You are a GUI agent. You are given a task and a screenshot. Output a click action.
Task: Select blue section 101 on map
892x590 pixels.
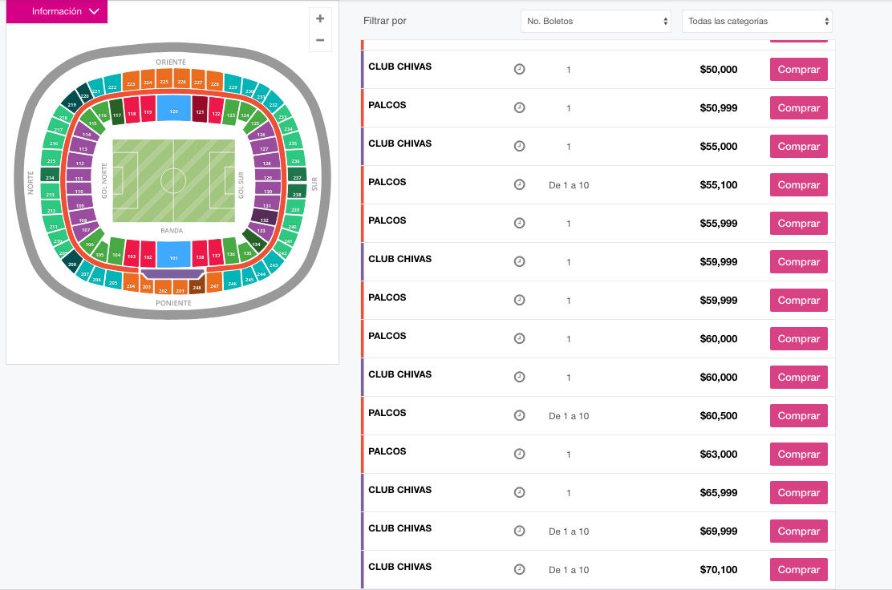pyautogui.click(x=173, y=254)
